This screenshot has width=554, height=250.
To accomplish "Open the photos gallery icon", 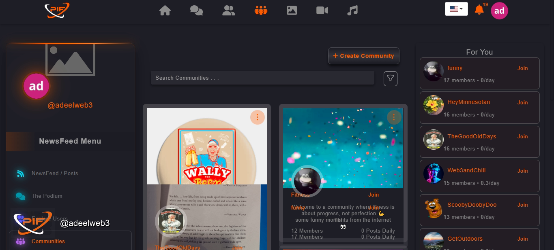I will pyautogui.click(x=292, y=11).
